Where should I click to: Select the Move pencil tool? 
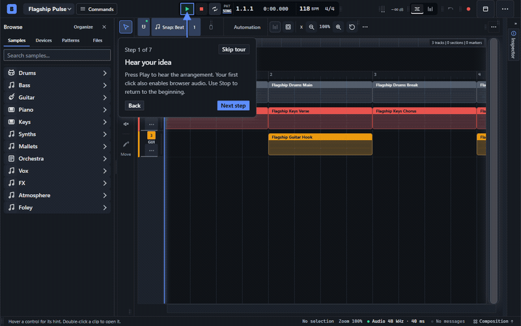point(126,148)
